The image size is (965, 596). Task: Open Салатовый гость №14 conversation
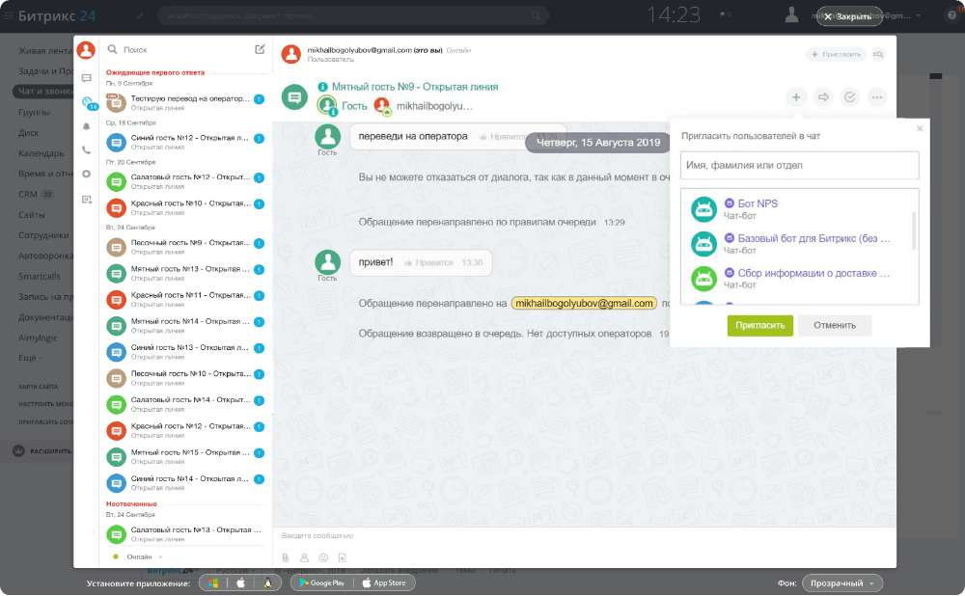tap(185, 404)
